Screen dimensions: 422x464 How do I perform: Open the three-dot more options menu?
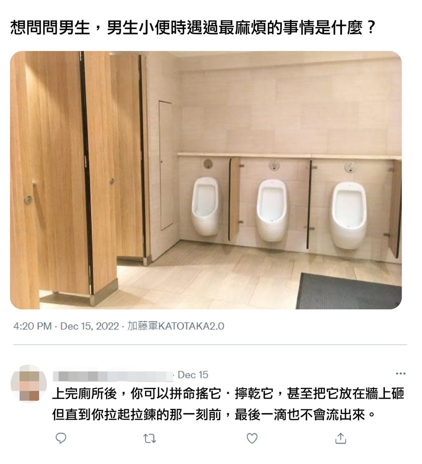click(400, 373)
